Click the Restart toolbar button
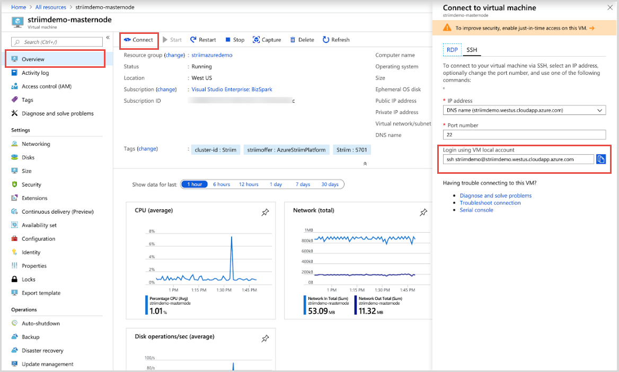 [203, 40]
